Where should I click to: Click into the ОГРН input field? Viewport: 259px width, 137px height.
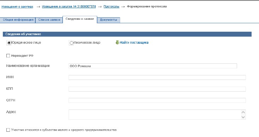[x=157, y=100]
